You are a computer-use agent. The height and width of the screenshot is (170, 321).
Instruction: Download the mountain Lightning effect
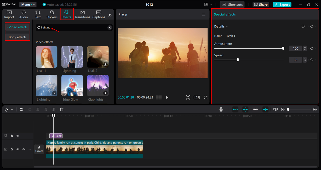point(54,93)
